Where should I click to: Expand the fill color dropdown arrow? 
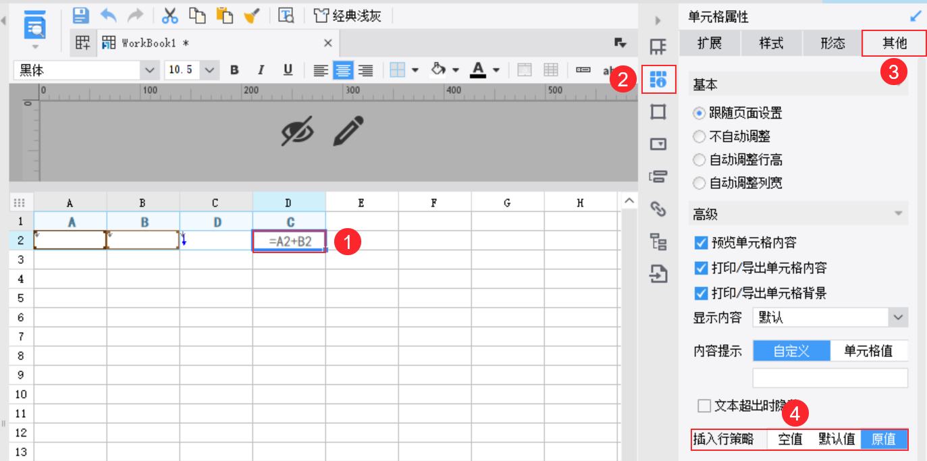coord(456,70)
